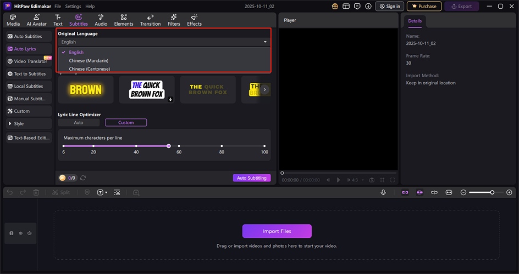Click the Import Files button
This screenshot has height=274, width=519.
click(x=277, y=231)
